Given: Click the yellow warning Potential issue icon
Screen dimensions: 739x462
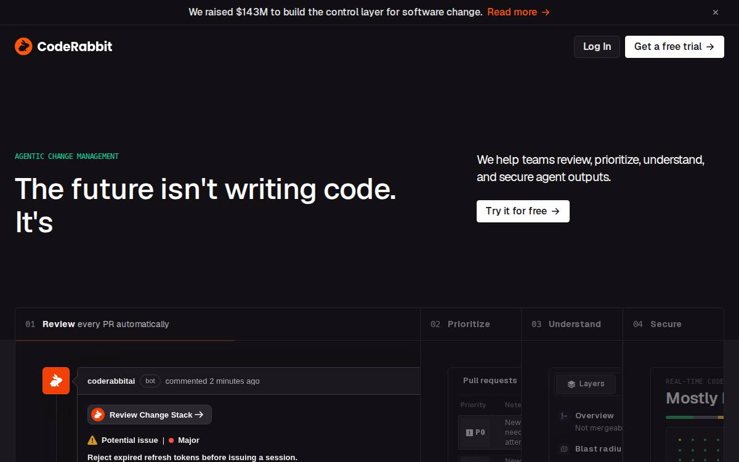Looking at the screenshot, I should click(x=92, y=440).
